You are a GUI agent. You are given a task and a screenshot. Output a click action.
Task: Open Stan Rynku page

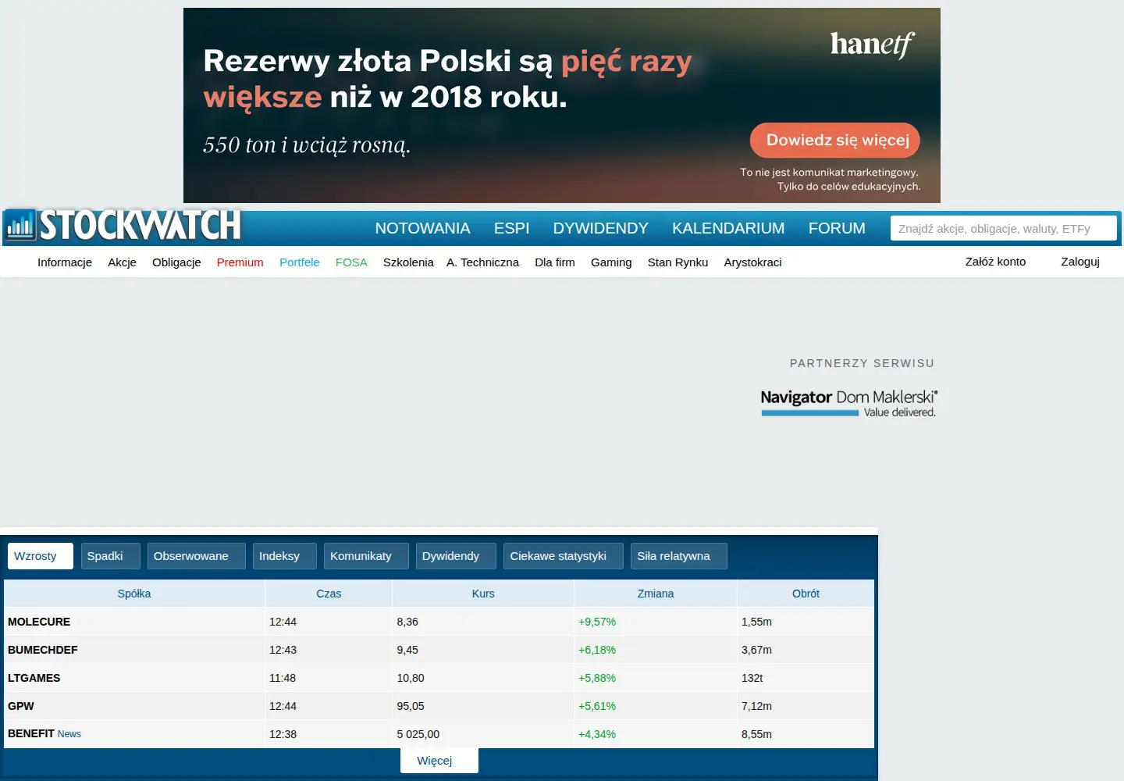point(678,262)
